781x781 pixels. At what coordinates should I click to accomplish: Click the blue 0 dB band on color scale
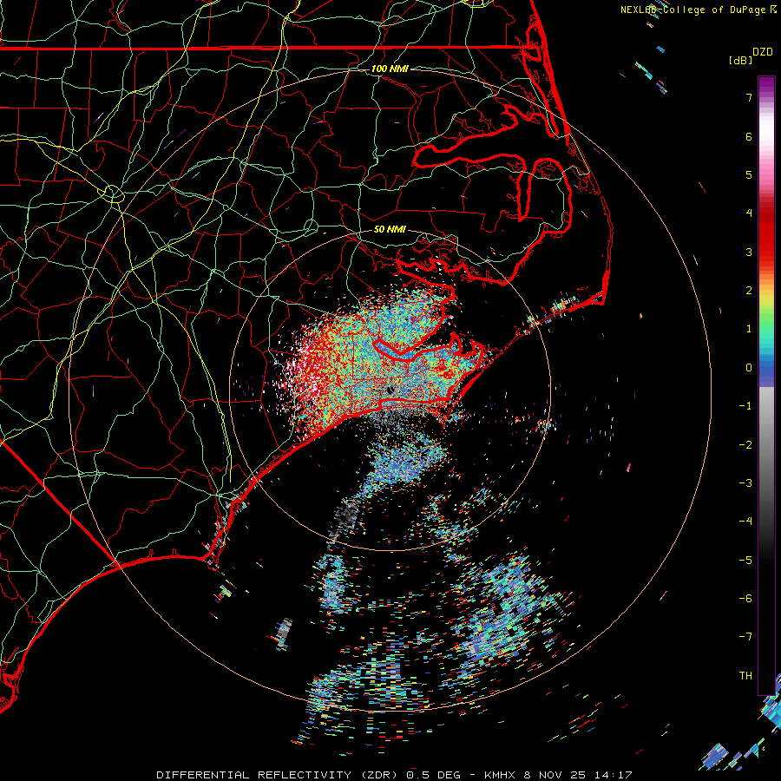click(766, 370)
